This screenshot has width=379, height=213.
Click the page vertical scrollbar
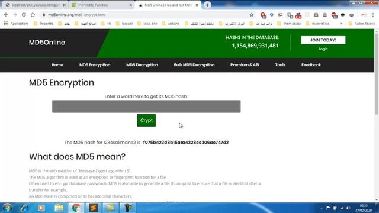(377, 73)
